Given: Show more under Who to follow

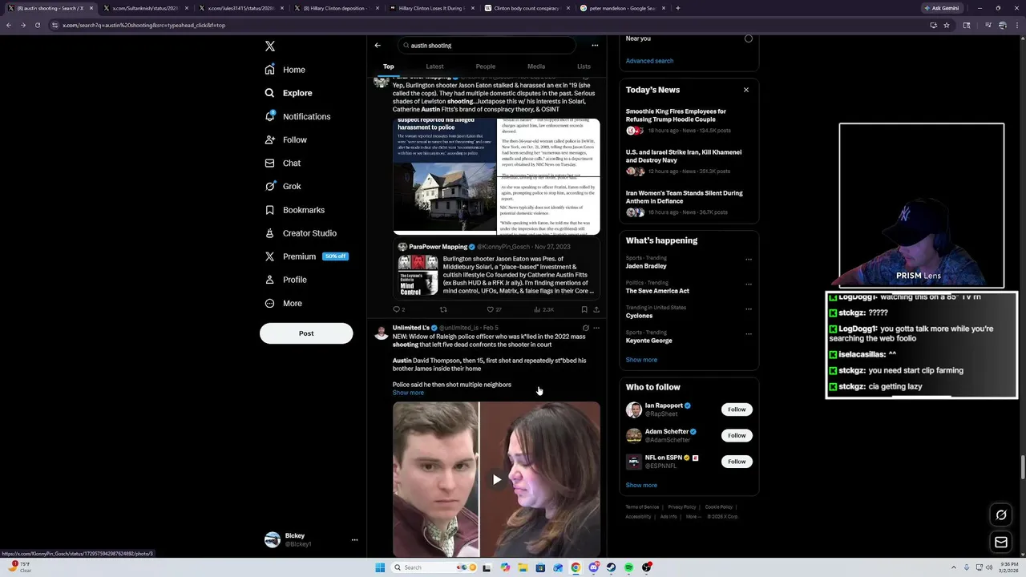Looking at the screenshot, I should pos(641,485).
